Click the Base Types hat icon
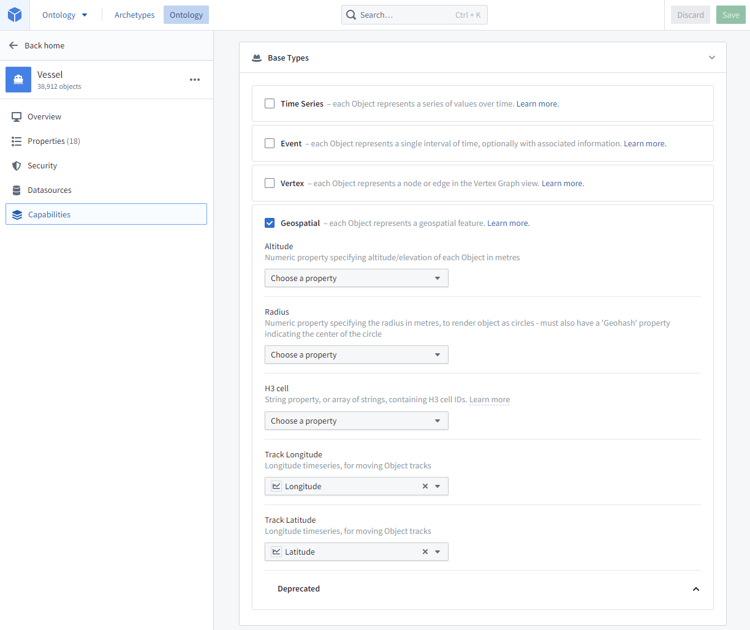750x630 pixels. pos(257,58)
